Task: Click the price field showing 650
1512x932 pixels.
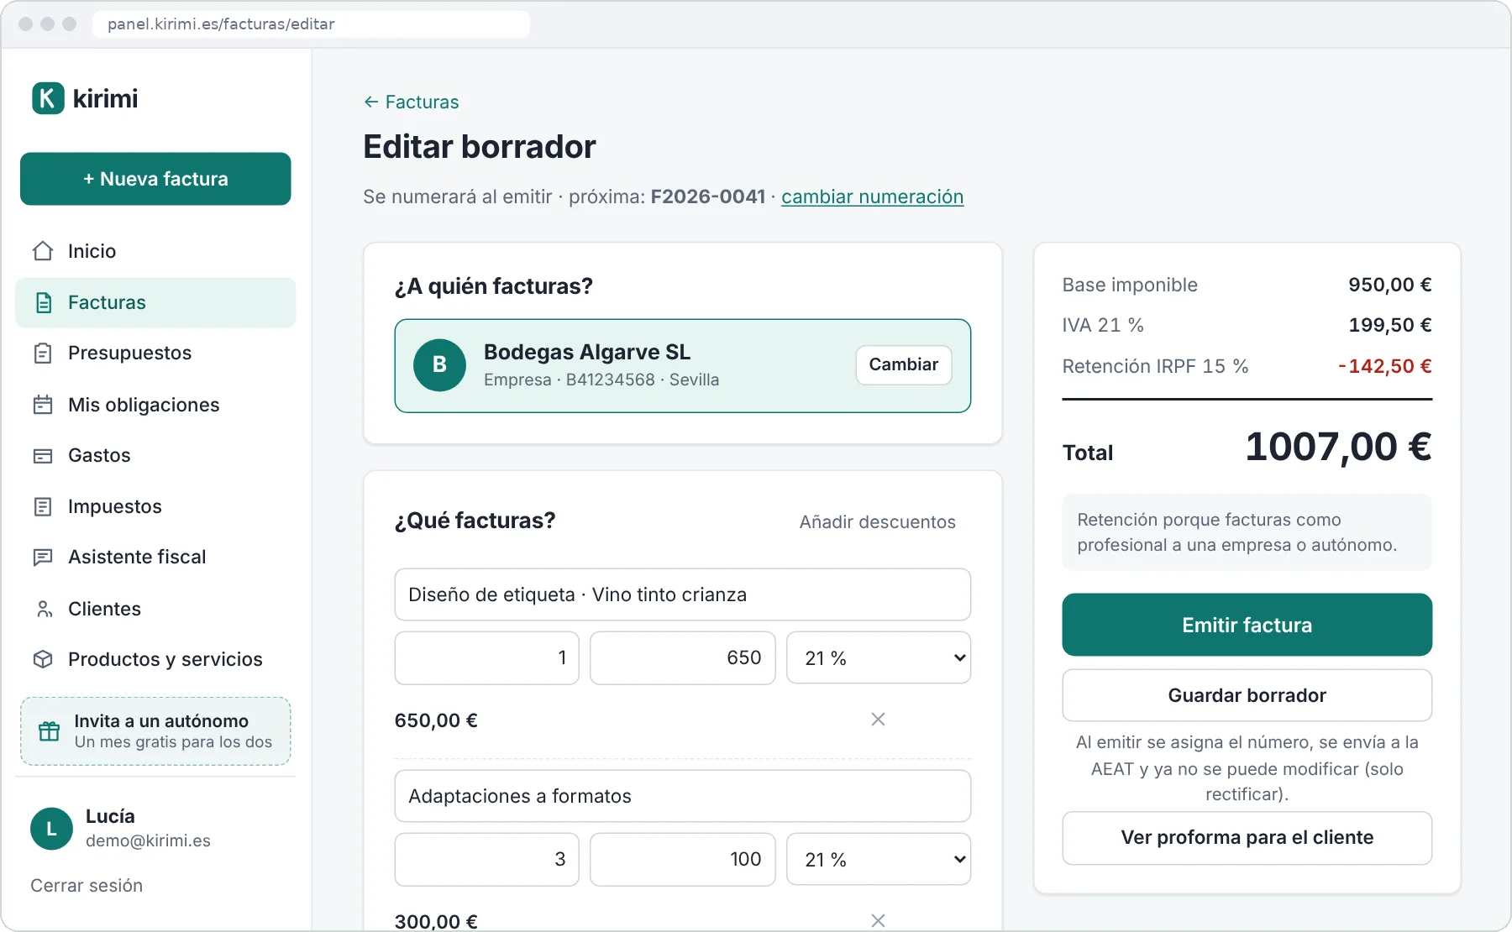Action: pos(682,658)
